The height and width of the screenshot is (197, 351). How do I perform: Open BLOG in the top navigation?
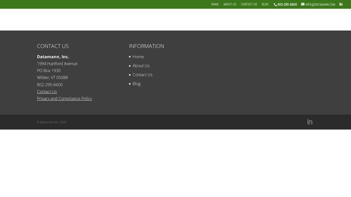tap(265, 4)
